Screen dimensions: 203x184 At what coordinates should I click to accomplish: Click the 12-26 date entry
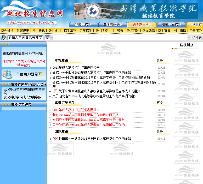coord(161,68)
